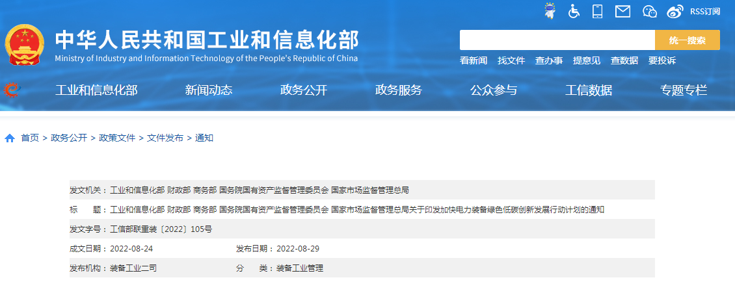This screenshot has height=282, width=735.
Task: Go to 政策文件 in the breadcrumb
Action: [117, 138]
